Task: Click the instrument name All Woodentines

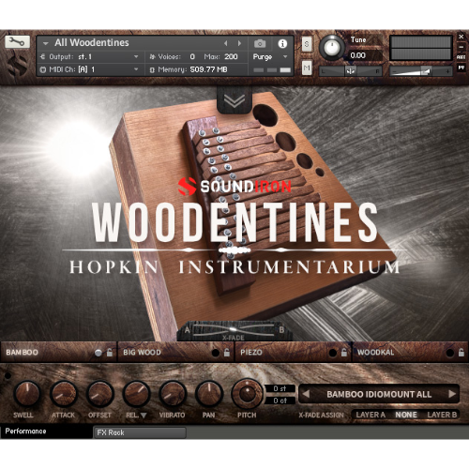Action: [x=92, y=42]
